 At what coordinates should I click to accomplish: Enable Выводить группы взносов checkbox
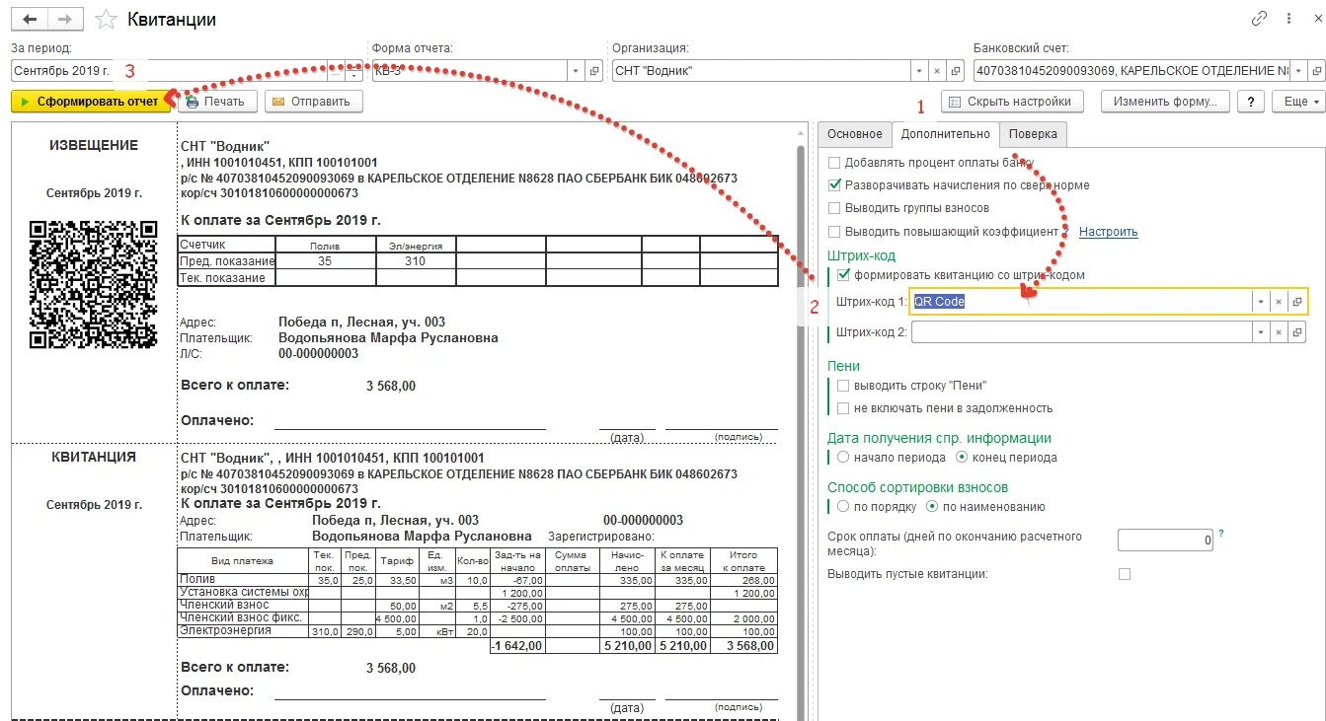(835, 208)
